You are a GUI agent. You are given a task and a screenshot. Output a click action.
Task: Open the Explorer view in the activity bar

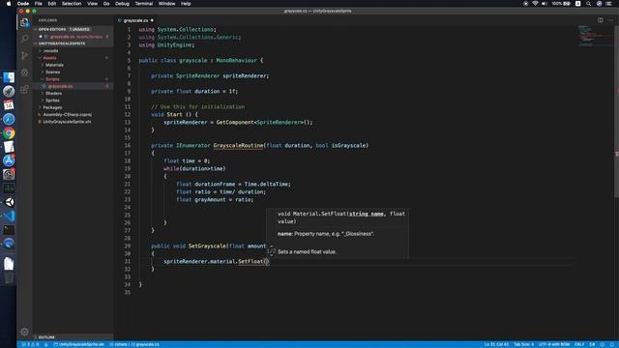coord(24,22)
